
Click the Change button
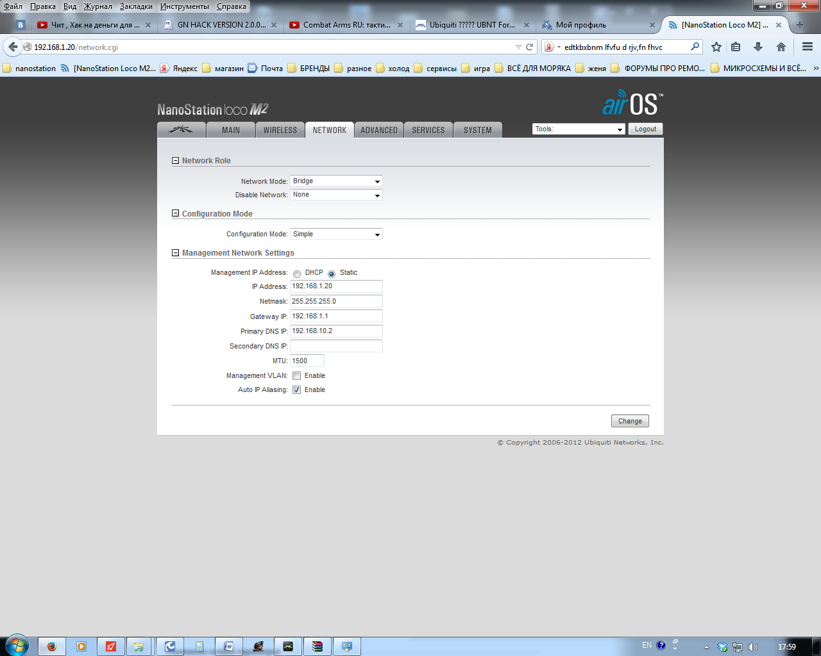point(630,421)
